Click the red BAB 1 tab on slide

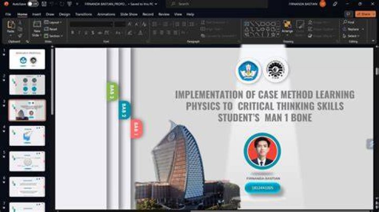136,129
